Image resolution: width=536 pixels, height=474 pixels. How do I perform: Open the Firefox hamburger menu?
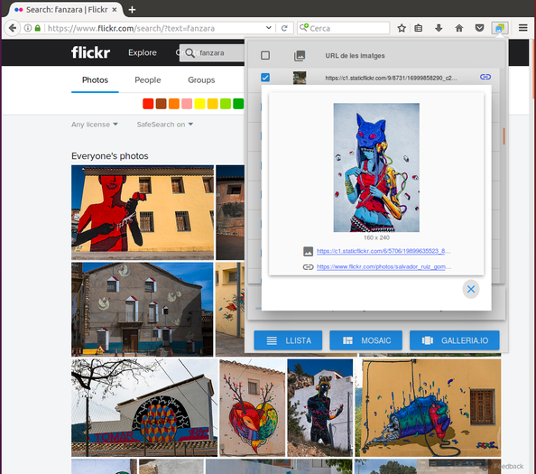(x=522, y=28)
